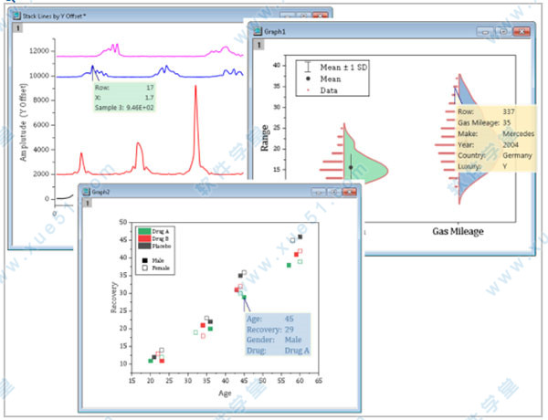The height and width of the screenshot is (420, 548).
Task: Click the 12000 tick label on amplitude axis
Action: point(39,51)
